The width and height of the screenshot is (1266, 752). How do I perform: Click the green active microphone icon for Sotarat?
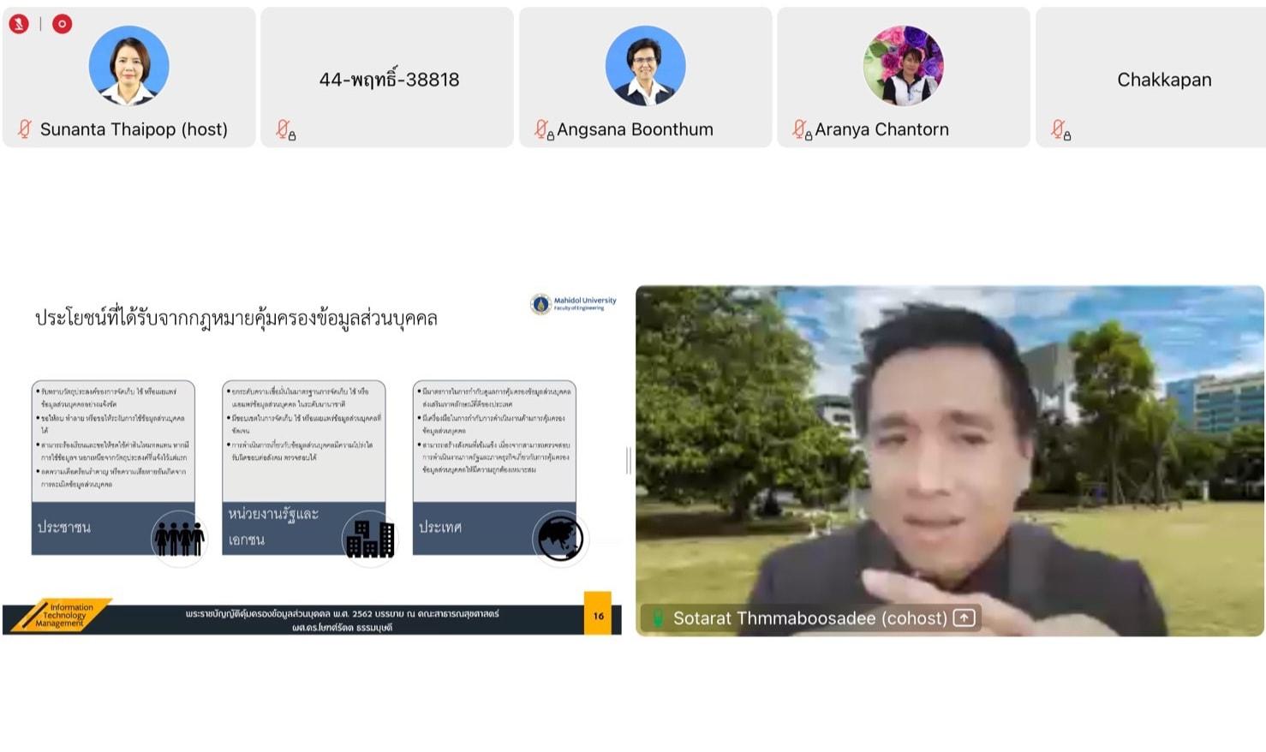point(658,618)
